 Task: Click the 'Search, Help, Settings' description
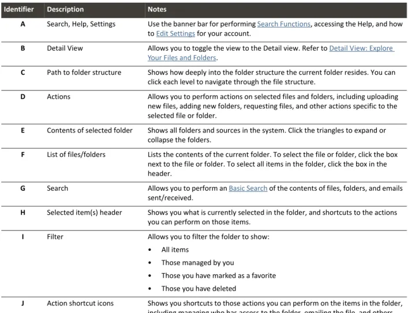click(x=81, y=24)
